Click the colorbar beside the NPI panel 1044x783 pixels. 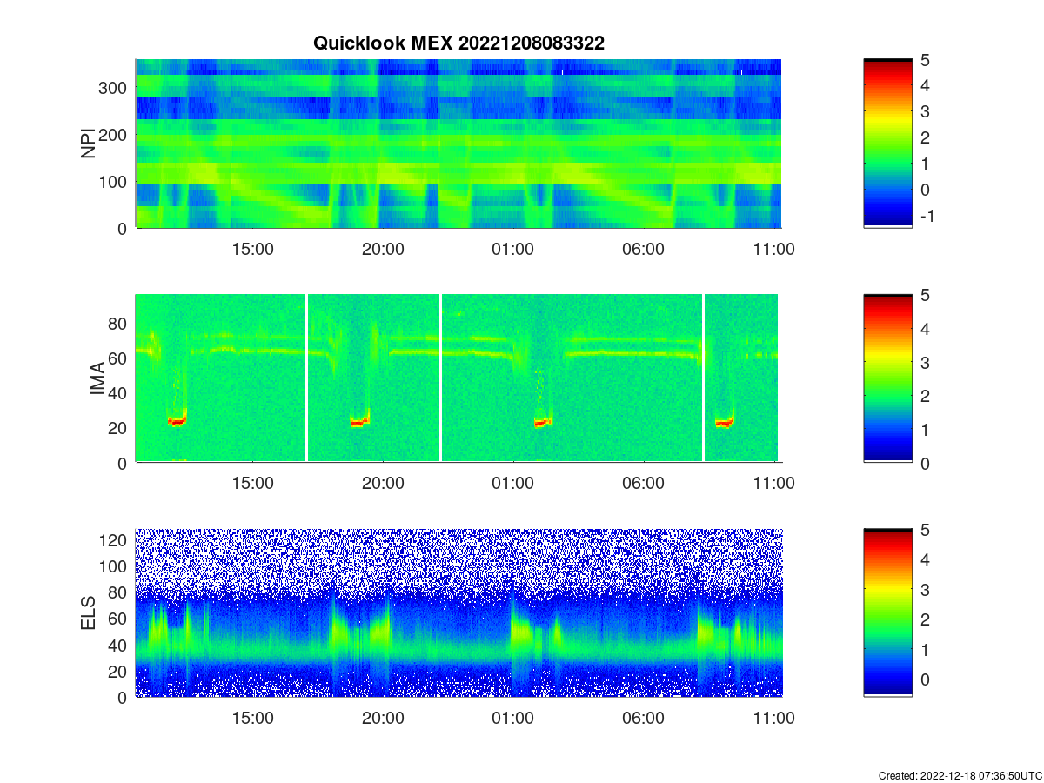[887, 144]
